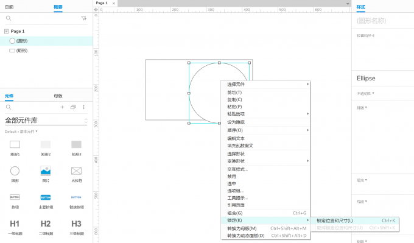Viewport: 414px width, 243px height.
Task: Select the 圆形 ellipse widget in library
Action: (15, 171)
